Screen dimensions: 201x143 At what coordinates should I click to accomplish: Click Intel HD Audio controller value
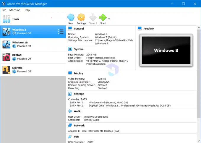pyautogui.click(x=92, y=120)
